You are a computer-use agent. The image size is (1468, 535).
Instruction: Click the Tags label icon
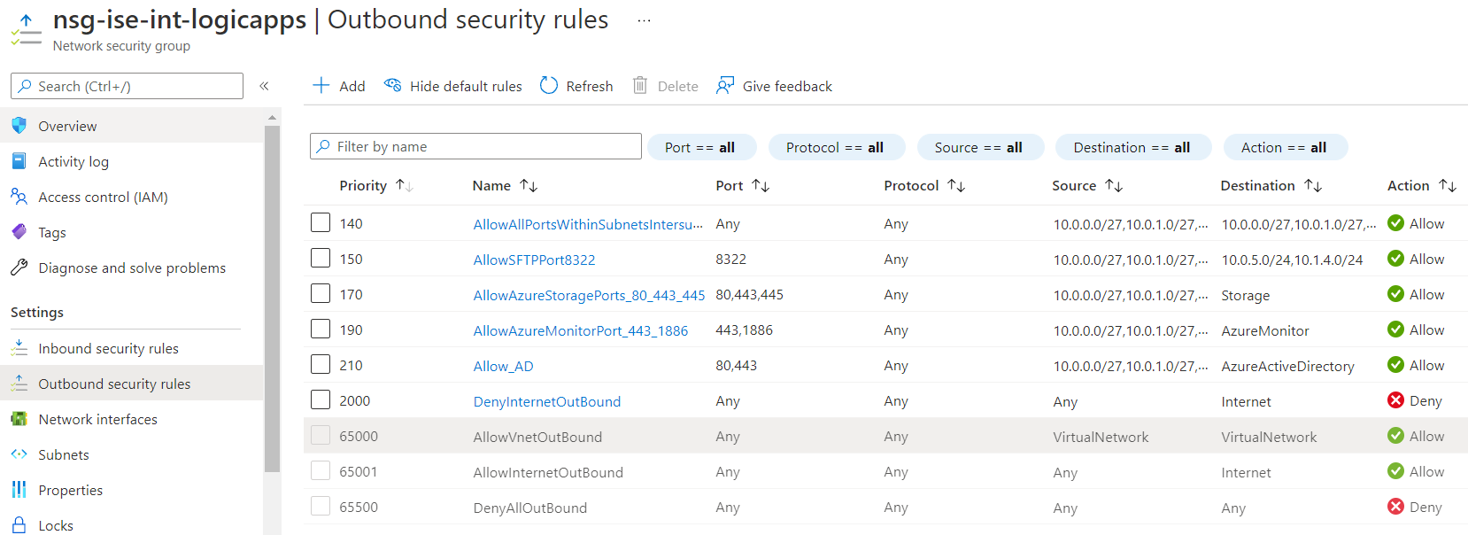pyautogui.click(x=19, y=232)
